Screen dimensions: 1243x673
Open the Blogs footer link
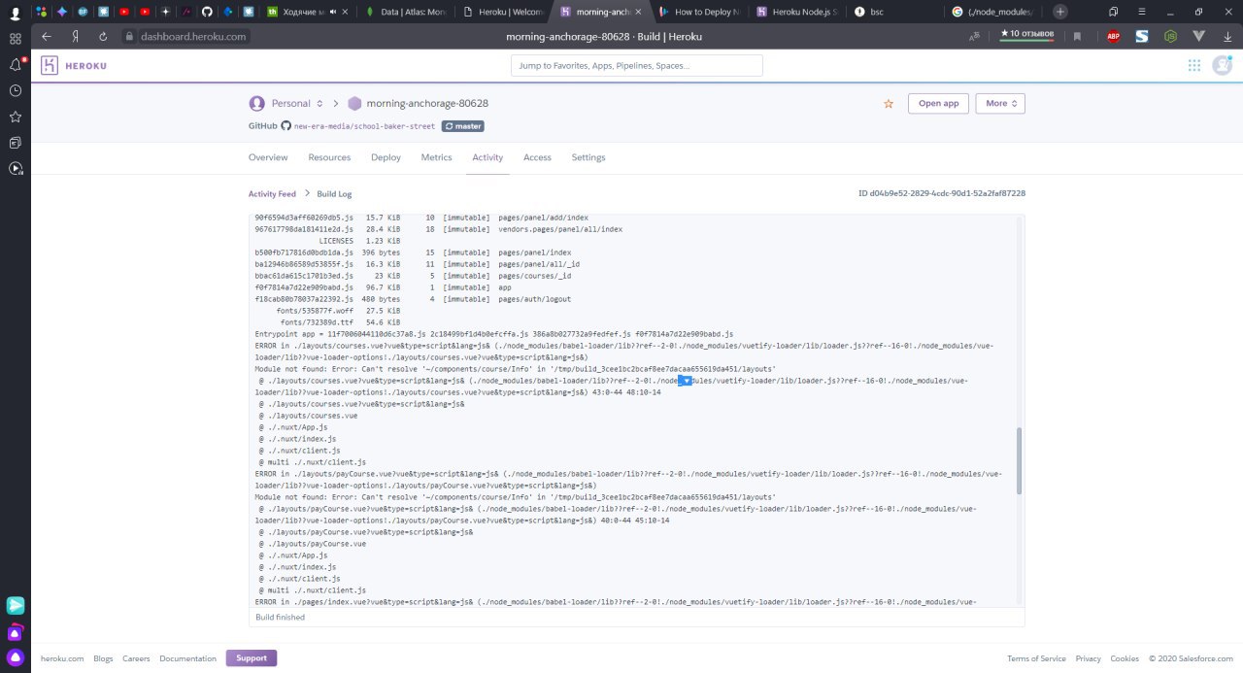point(103,658)
